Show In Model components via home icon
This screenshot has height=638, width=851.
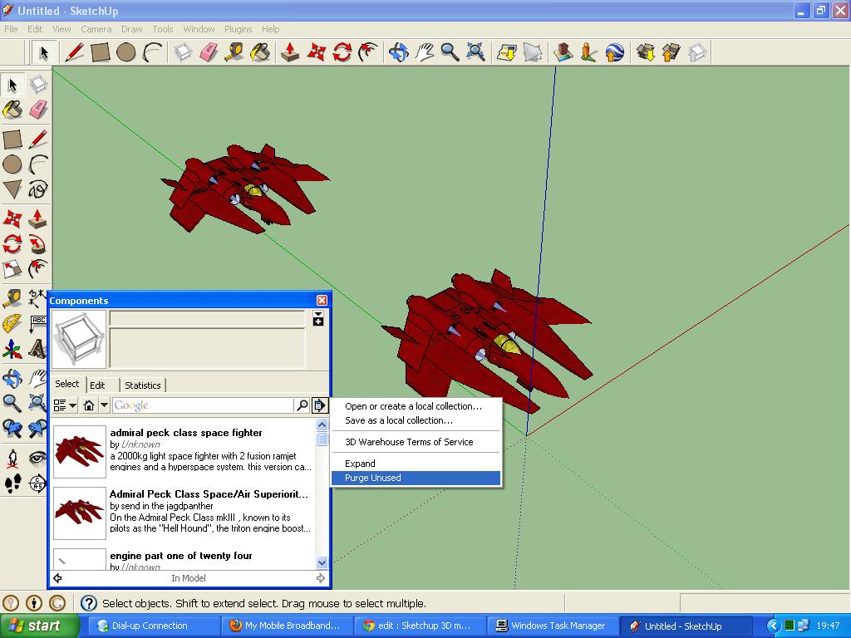(x=89, y=405)
